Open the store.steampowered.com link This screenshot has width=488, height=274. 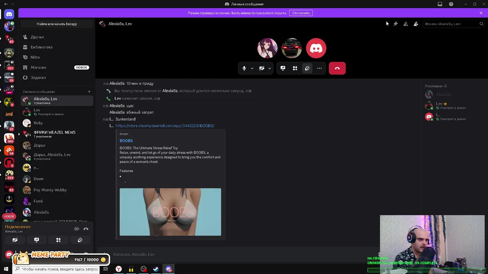[x=165, y=126]
